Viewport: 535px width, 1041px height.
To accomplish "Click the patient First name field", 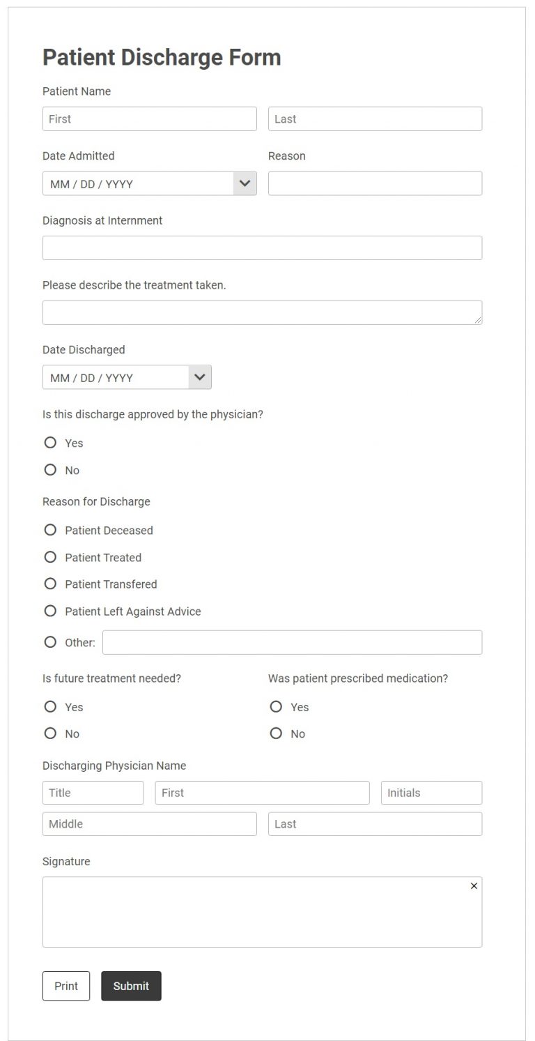I will (x=149, y=119).
